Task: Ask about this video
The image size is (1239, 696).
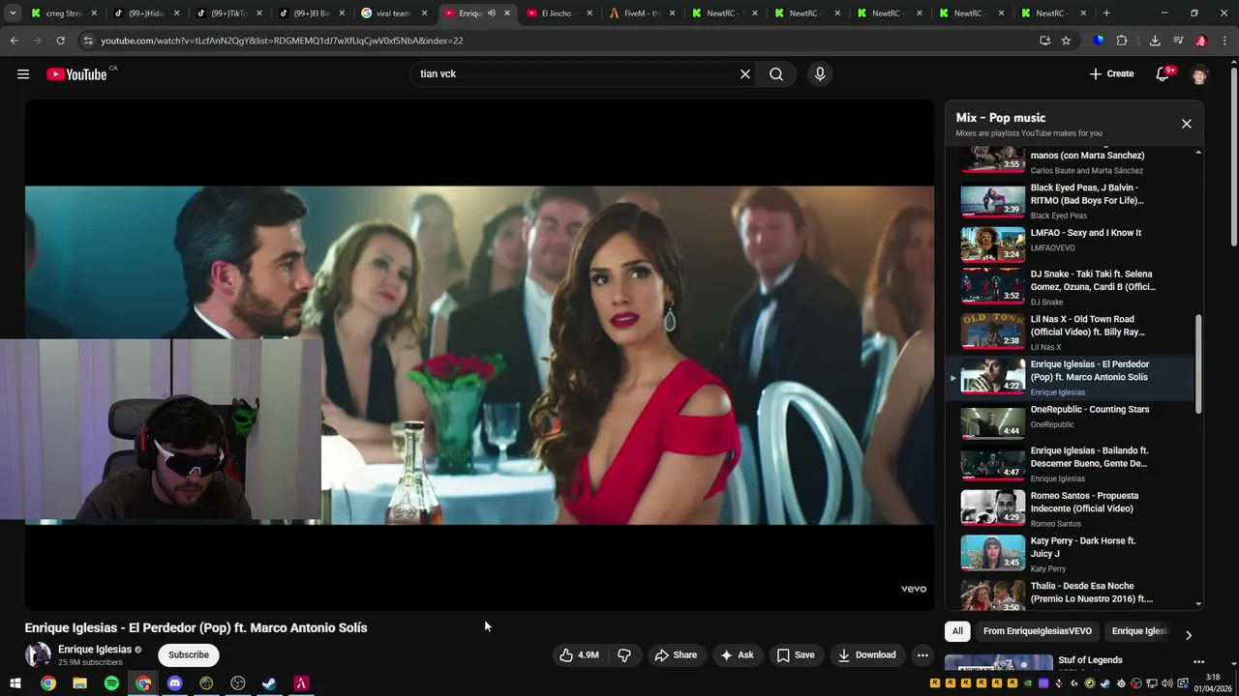Action: [x=737, y=655]
